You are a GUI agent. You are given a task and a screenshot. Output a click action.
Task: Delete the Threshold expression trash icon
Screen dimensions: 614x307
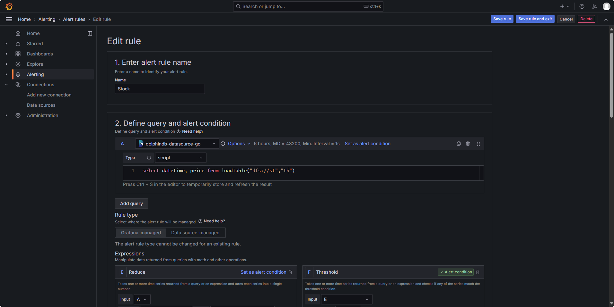tap(478, 272)
